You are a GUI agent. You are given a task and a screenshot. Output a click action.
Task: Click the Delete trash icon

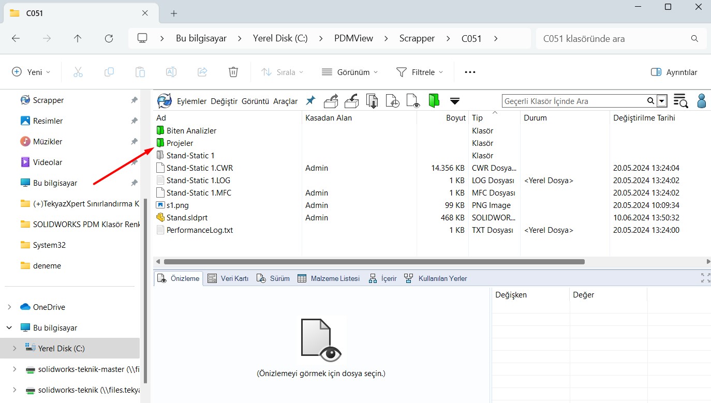coord(233,72)
